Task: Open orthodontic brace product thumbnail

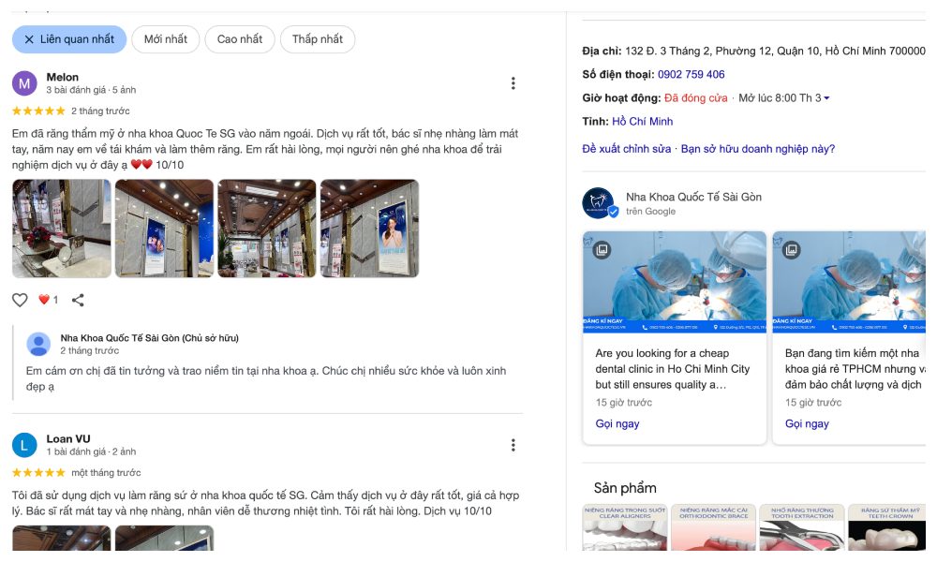Action: (713, 527)
